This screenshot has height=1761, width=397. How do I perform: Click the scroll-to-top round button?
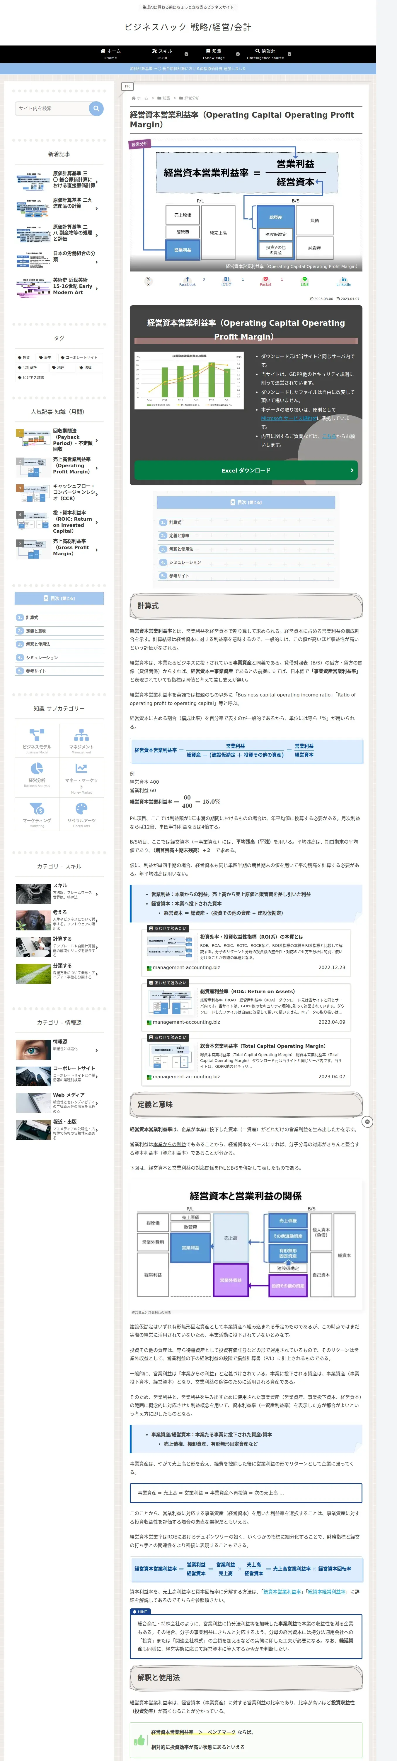367,1122
